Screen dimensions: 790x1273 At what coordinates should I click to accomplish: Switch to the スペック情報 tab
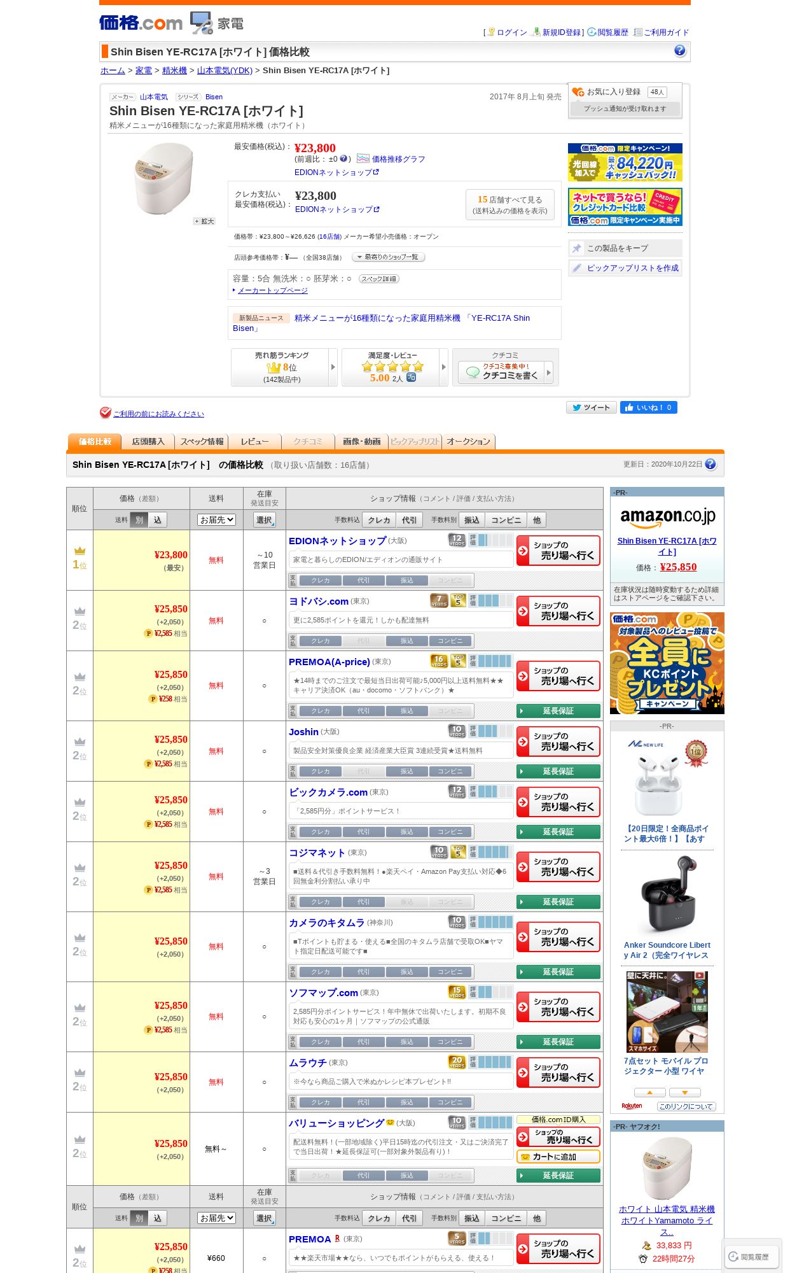202,442
